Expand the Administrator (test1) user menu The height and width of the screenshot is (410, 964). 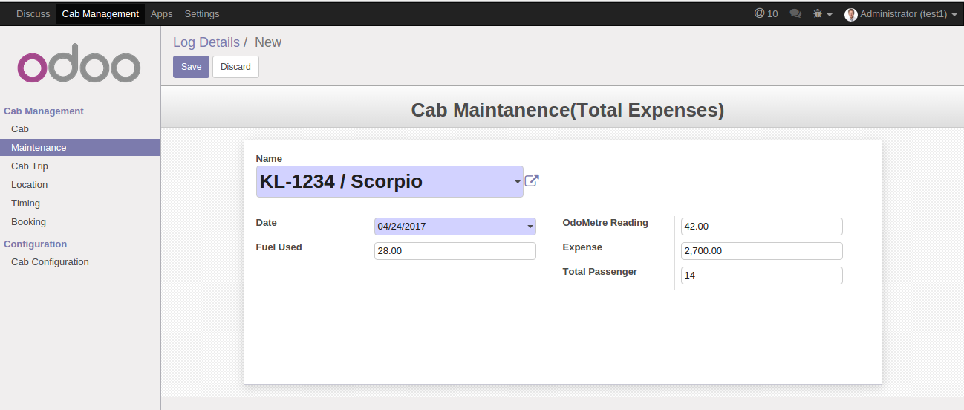click(x=901, y=14)
